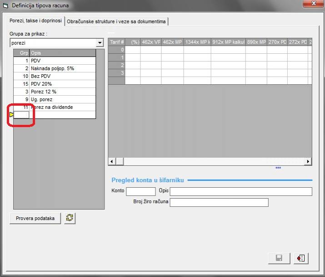The width and height of the screenshot is (325, 277).
Task: Switch to Porezi, takse i doprinosi tab
Action: pyautogui.click(x=36, y=21)
